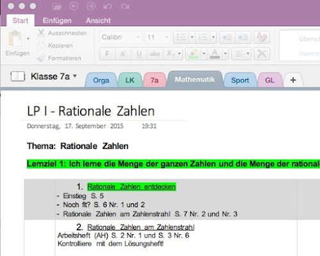Screen dimensions: 320x256
Task: Paste using the Einfügen clipboard icon
Action: pyautogui.click(x=15, y=39)
